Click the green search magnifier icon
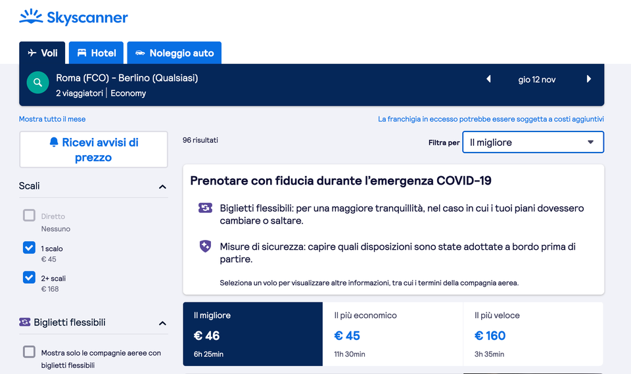This screenshot has height=374, width=631. pyautogui.click(x=37, y=83)
